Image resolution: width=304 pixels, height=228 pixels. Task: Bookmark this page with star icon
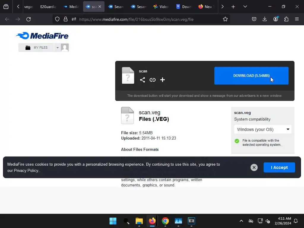tap(225, 19)
